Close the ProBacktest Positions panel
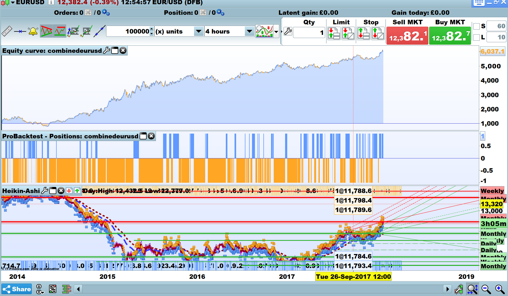Image resolution: width=508 pixels, height=296 pixels. (x=151, y=136)
